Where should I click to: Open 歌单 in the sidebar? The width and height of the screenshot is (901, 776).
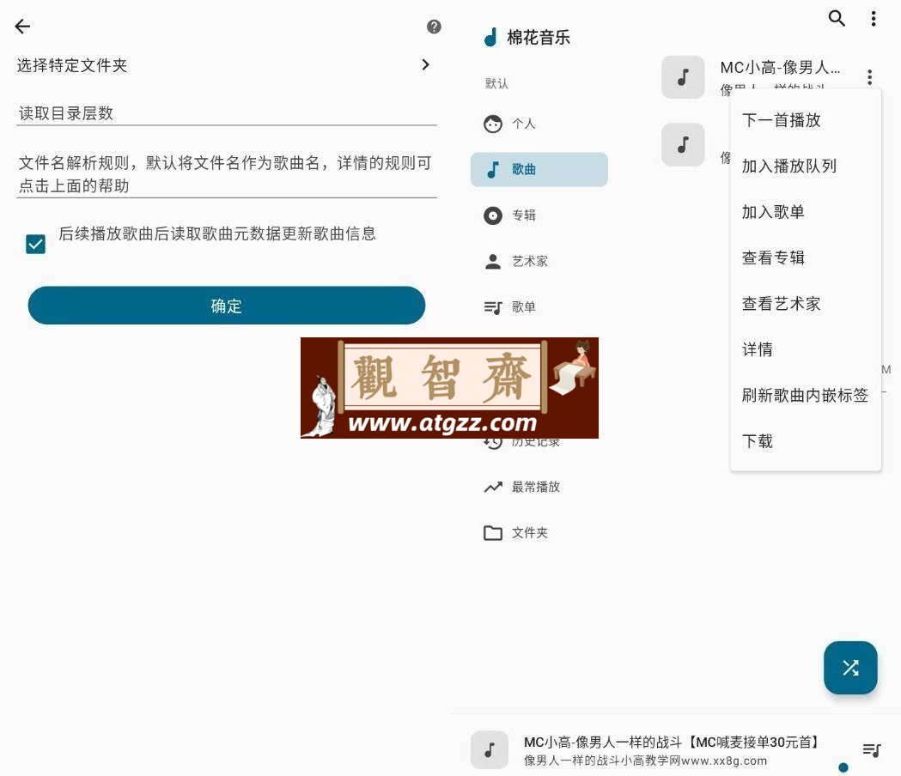pyautogui.click(x=539, y=307)
